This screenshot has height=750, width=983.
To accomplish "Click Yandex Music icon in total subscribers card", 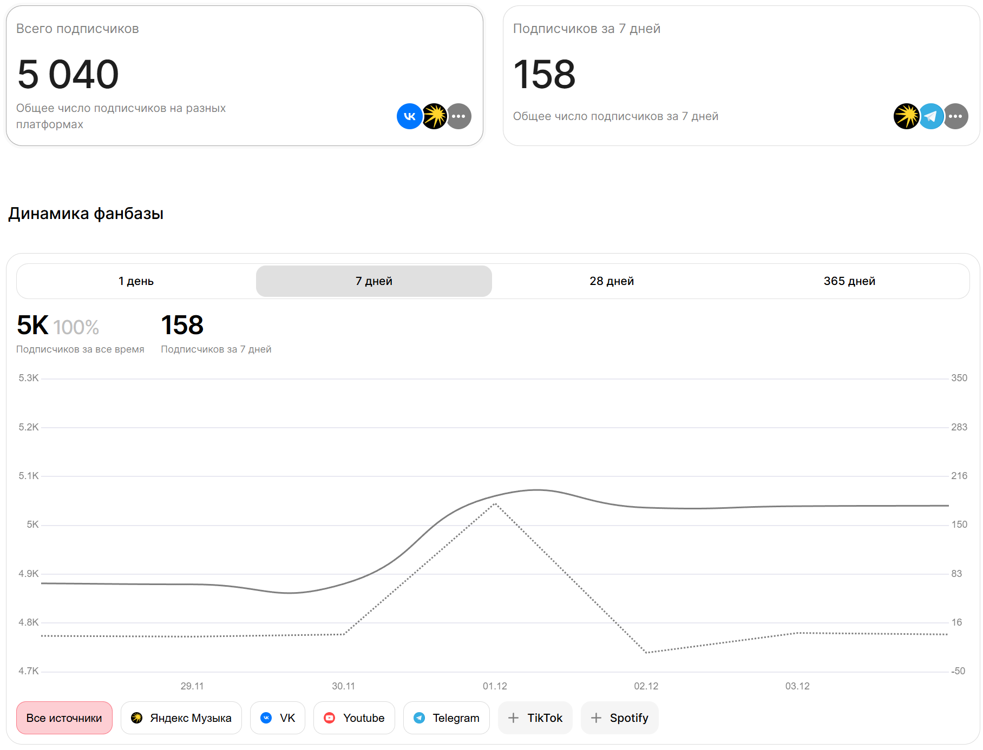I will tap(434, 116).
